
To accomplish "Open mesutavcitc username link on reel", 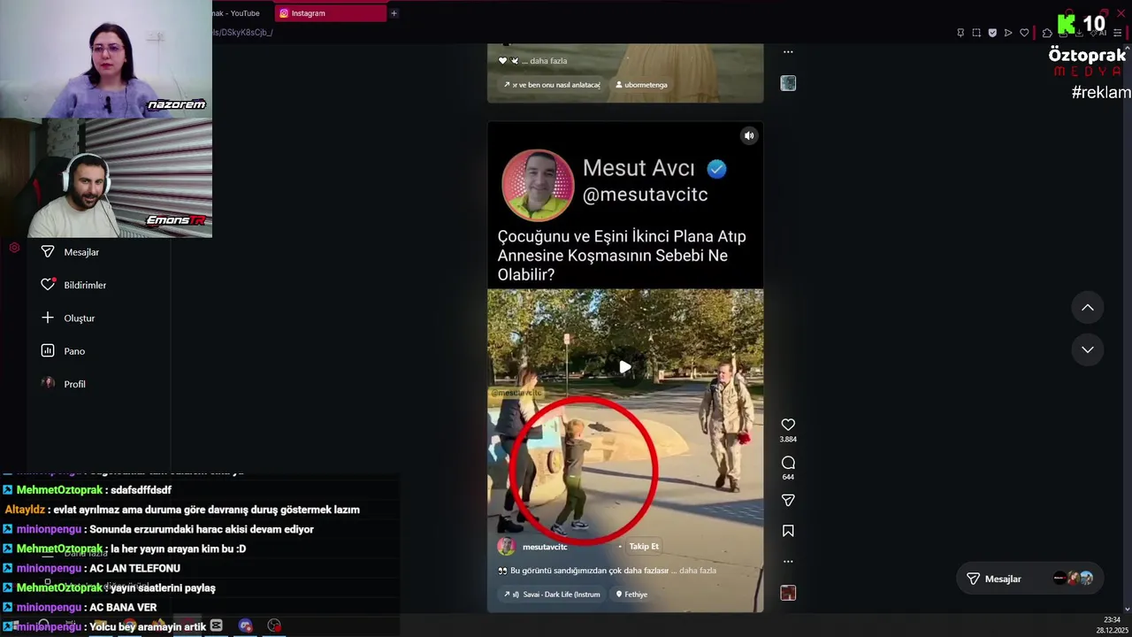I will pos(545,547).
